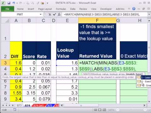Viewport: 151px width, 113px height.
Task: Switch to the Home ribbon tab
Action: (20, 9)
